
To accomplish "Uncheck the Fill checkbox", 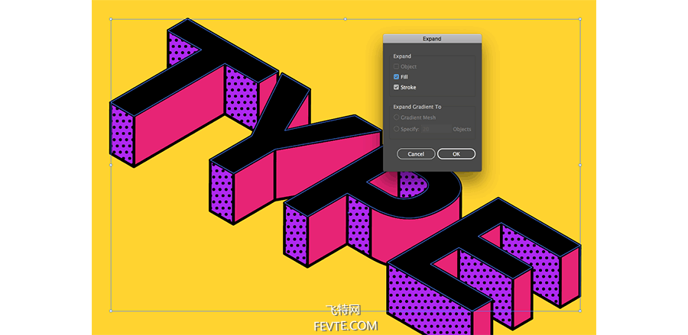I will pyautogui.click(x=396, y=76).
